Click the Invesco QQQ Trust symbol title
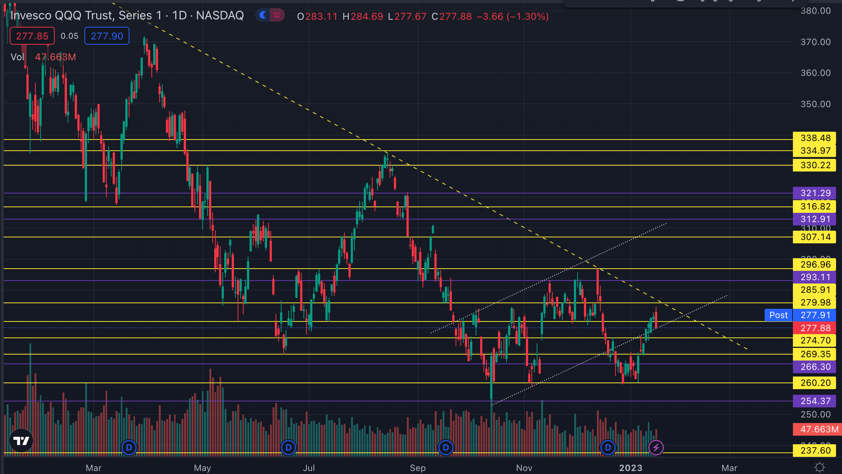The height and width of the screenshot is (474, 842). pos(127,16)
